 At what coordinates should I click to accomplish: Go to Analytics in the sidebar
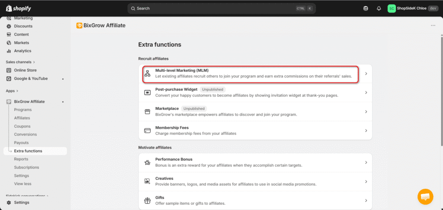(22, 51)
